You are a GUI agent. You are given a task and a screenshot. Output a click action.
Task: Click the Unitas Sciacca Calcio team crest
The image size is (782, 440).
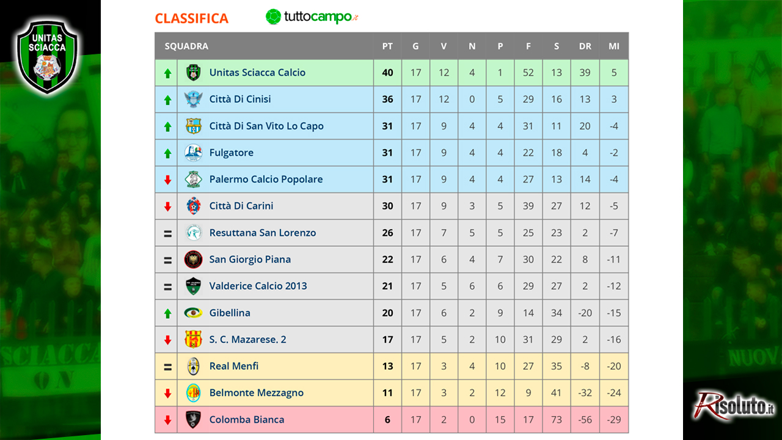coord(193,73)
